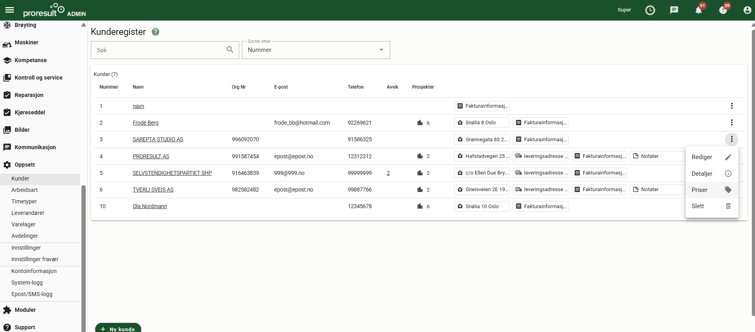Select Kunder under Oppsett
Viewport: 755px width, 332px height.
[x=40, y=178]
